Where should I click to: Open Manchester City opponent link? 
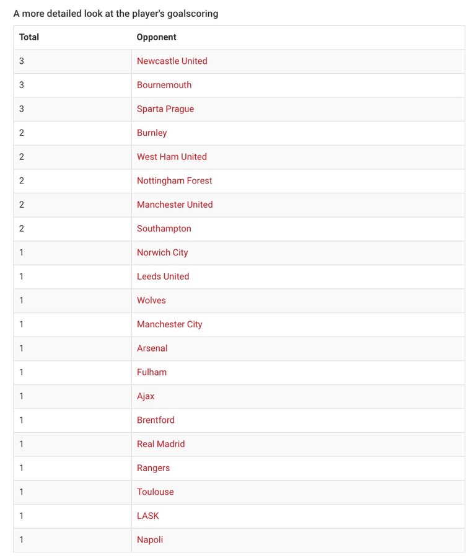170,324
